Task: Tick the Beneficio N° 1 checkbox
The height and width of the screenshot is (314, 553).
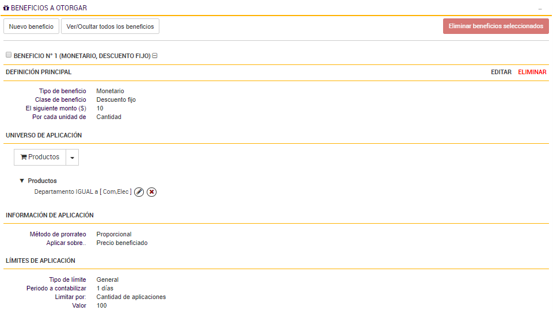Action: [x=9, y=55]
